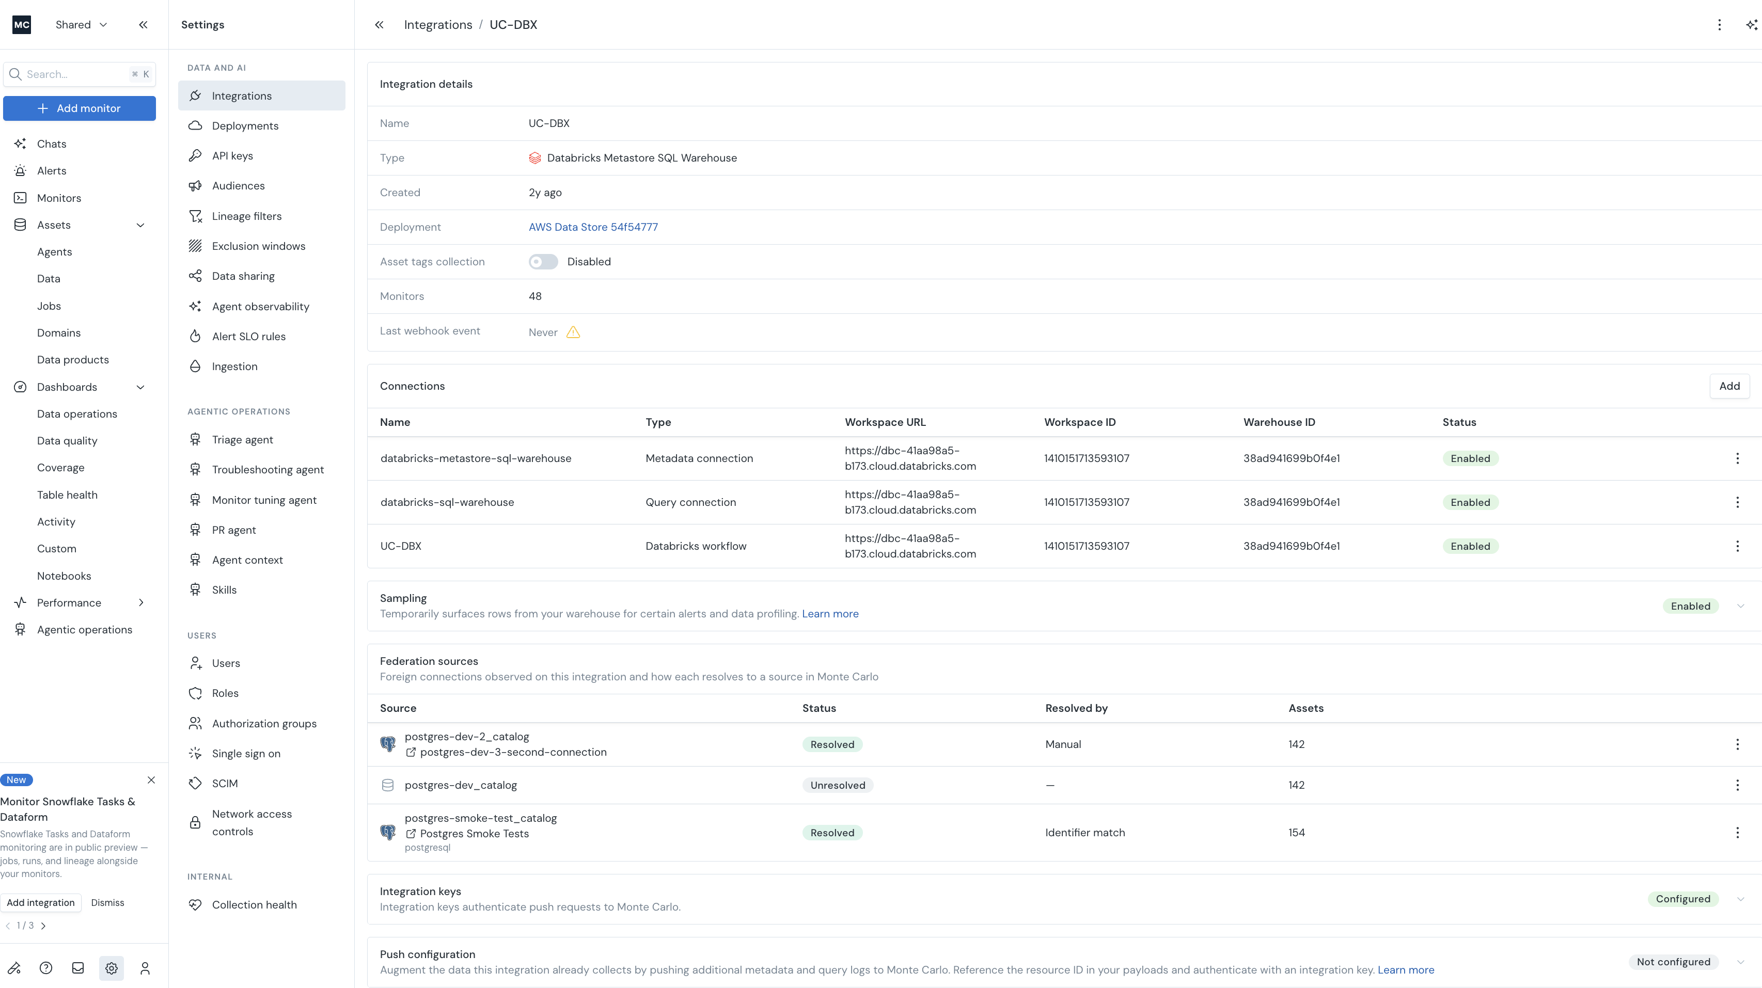Open API keys settings
This screenshot has width=1762, height=988.
[261, 156]
